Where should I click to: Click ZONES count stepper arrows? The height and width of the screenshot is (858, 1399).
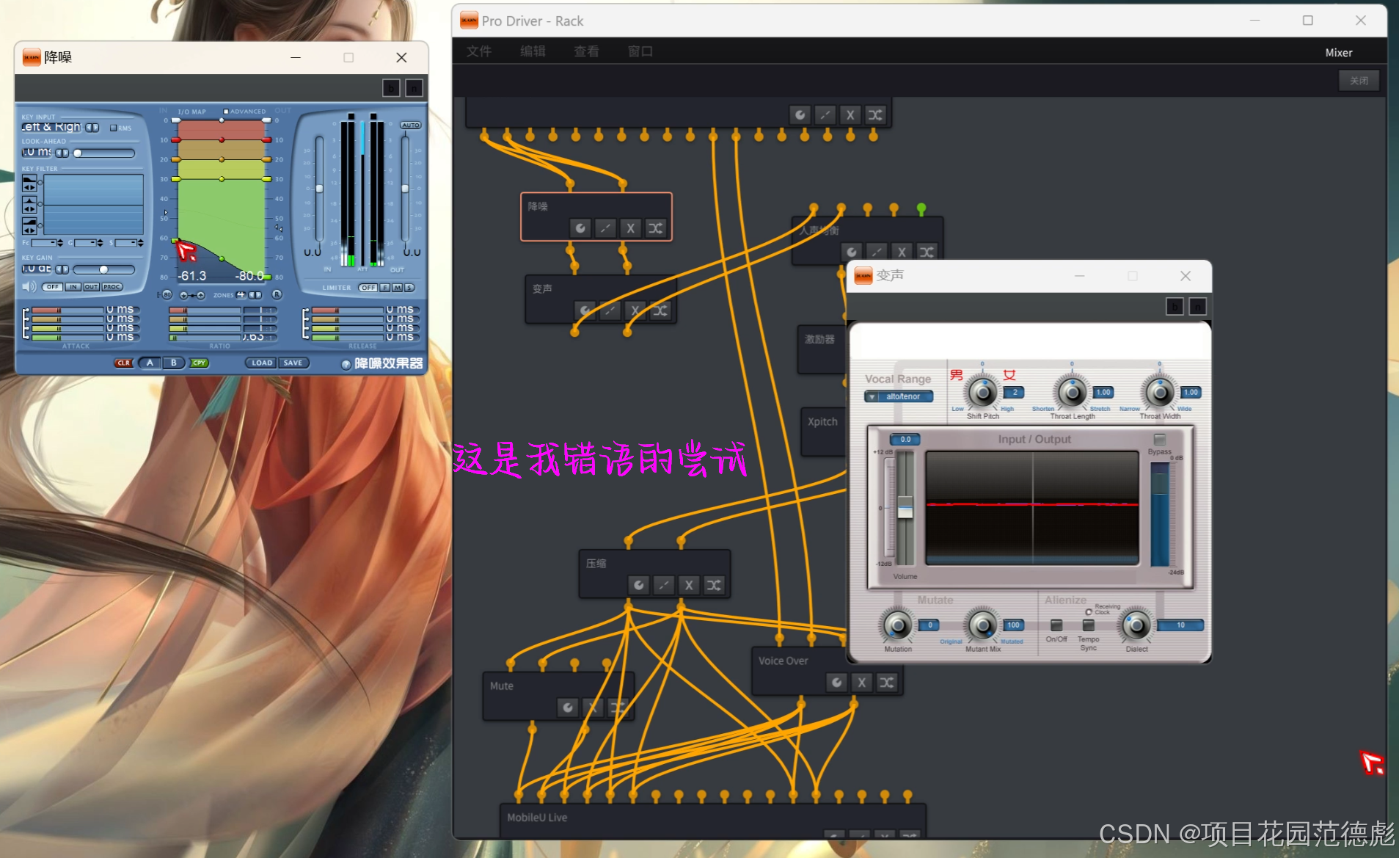(x=255, y=295)
